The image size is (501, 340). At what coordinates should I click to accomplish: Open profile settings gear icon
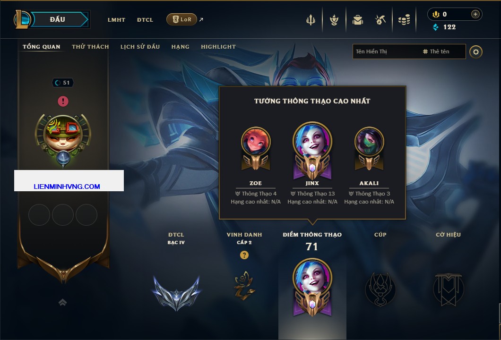click(x=476, y=52)
